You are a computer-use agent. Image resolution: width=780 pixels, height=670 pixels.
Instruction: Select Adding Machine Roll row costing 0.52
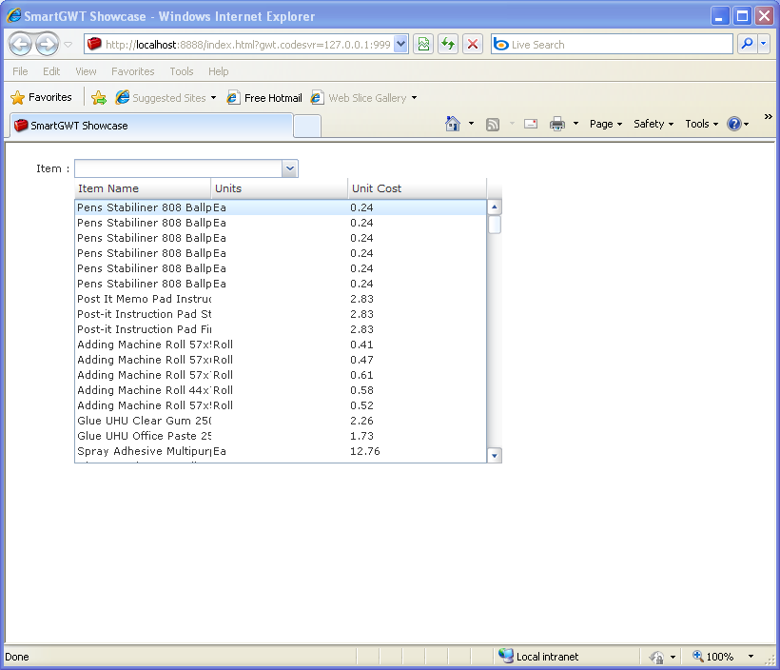point(281,405)
